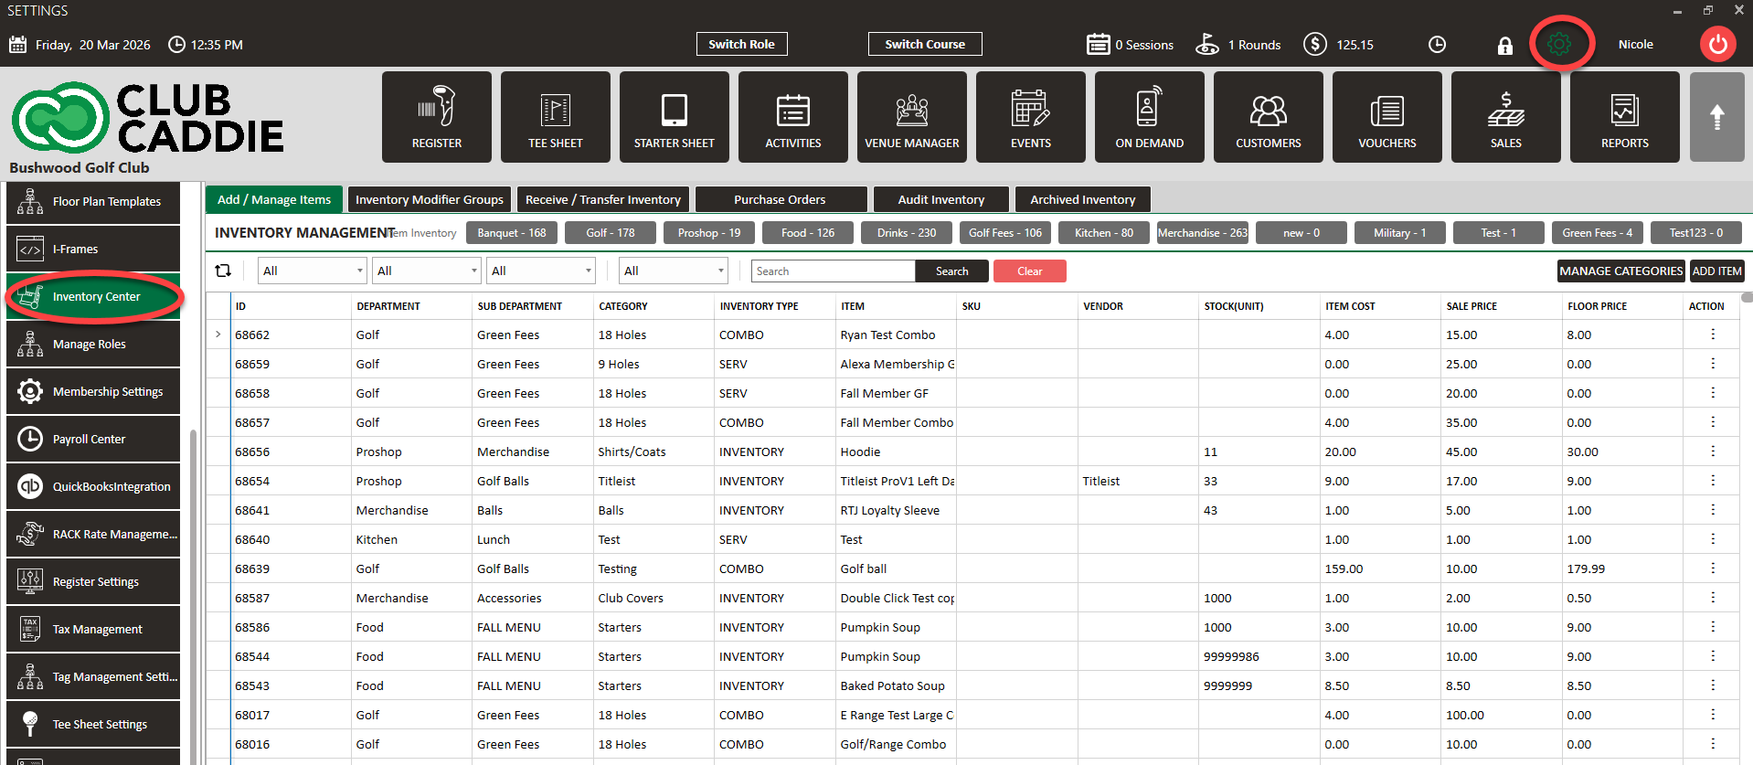Click the settings gear icon
Screen dimensions: 1753x765
click(1560, 44)
